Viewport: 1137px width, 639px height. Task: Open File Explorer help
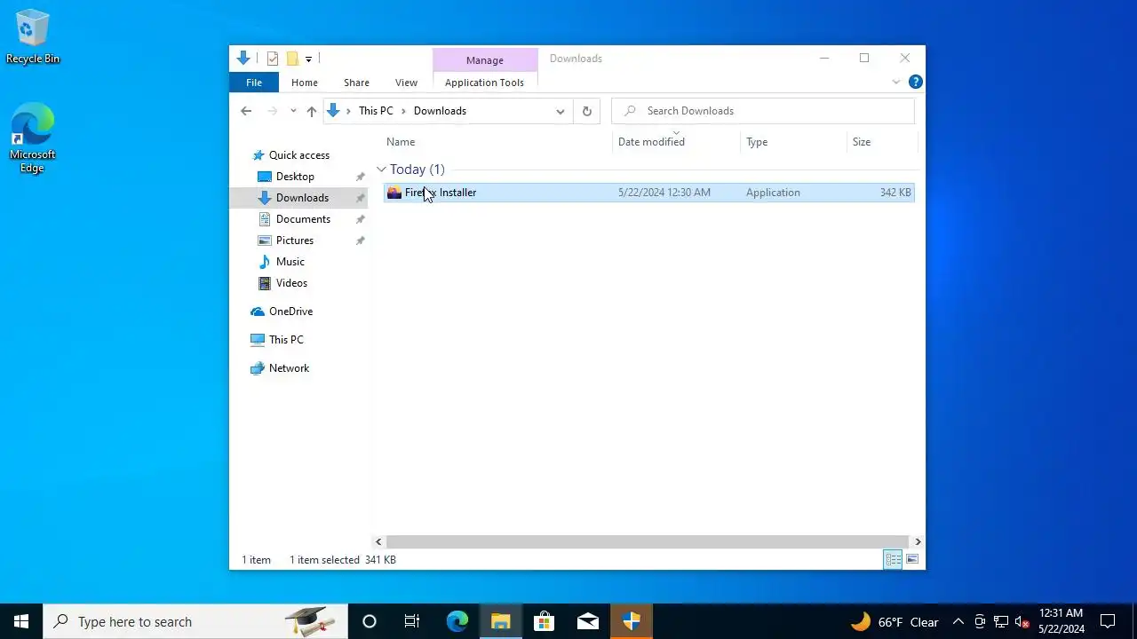click(x=915, y=82)
